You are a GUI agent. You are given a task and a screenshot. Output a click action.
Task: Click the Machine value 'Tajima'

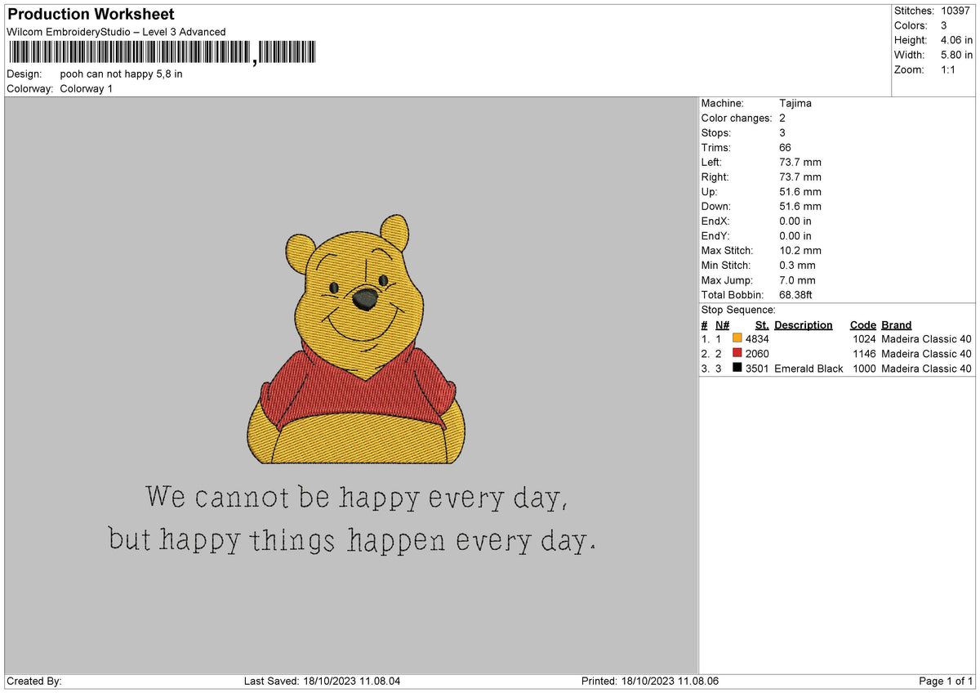pyautogui.click(x=795, y=103)
